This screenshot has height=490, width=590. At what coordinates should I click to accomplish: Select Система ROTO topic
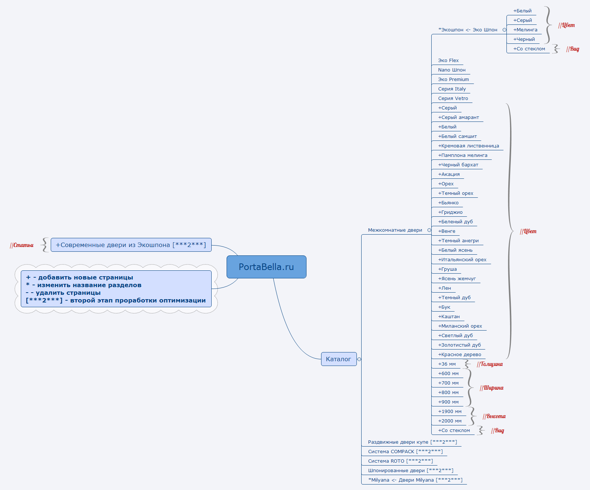pos(400,461)
